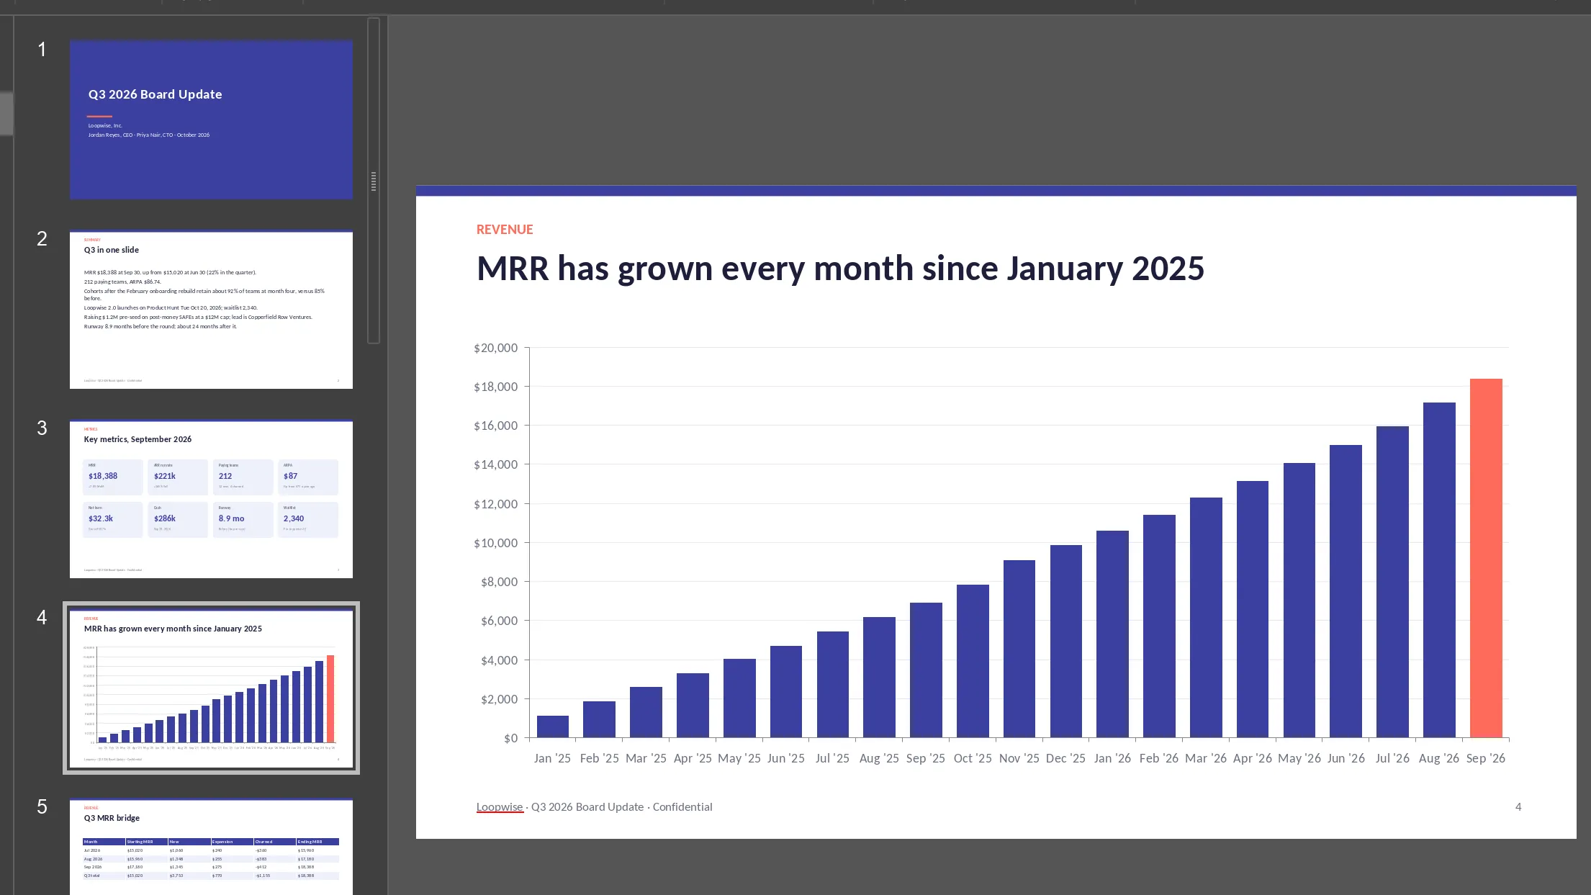Click the May '25 month axis label
The height and width of the screenshot is (895, 1591).
point(739,758)
